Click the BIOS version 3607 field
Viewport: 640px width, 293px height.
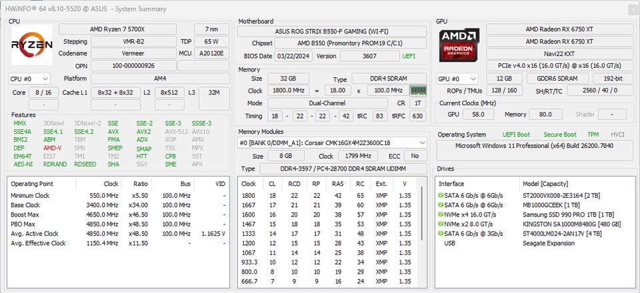369,56
